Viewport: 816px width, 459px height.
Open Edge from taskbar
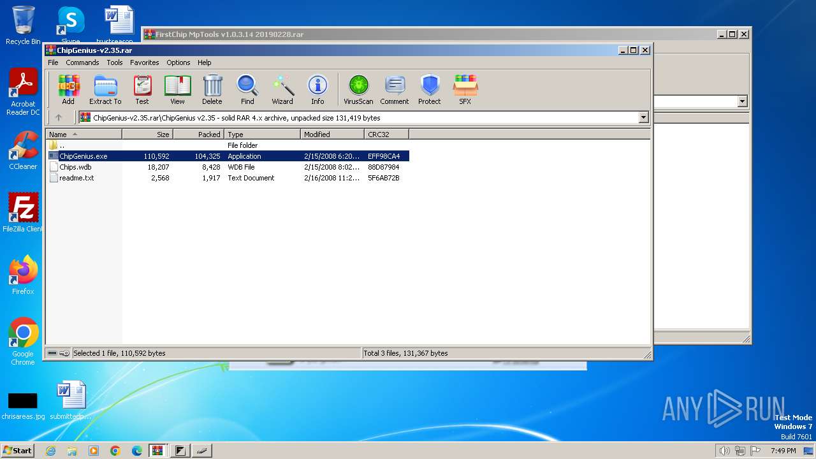coord(137,451)
